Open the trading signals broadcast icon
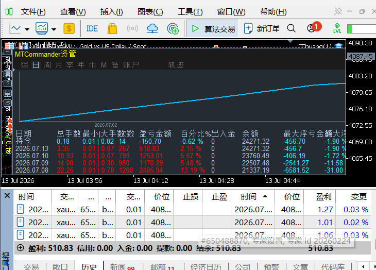The height and width of the screenshot is (270, 376). (x=132, y=28)
